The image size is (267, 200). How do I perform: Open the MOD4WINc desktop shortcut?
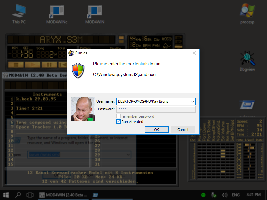[57, 14]
